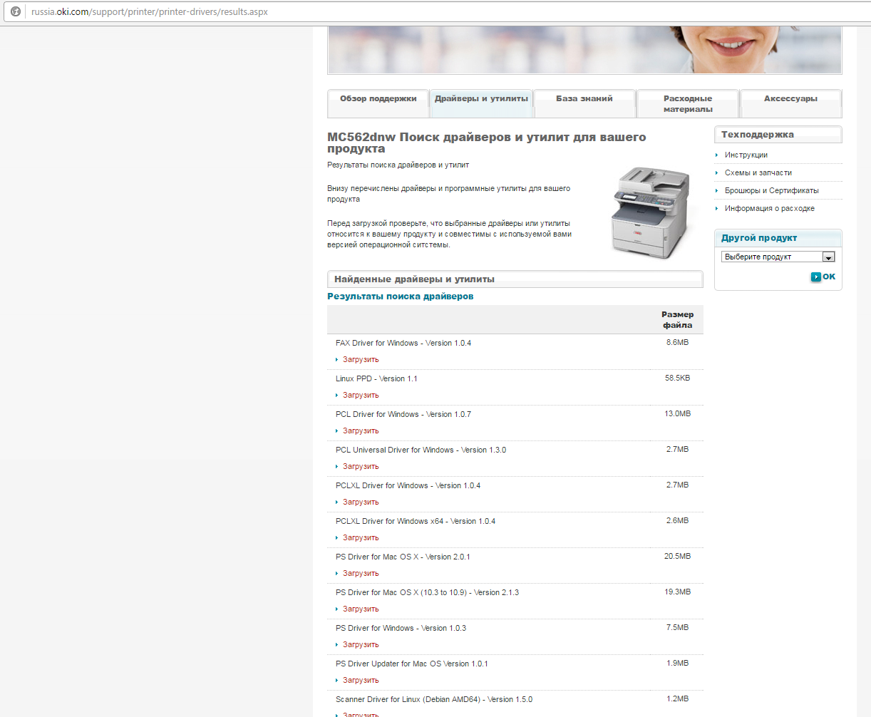Click Linux PPD - Version 1.1 text

tap(376, 378)
